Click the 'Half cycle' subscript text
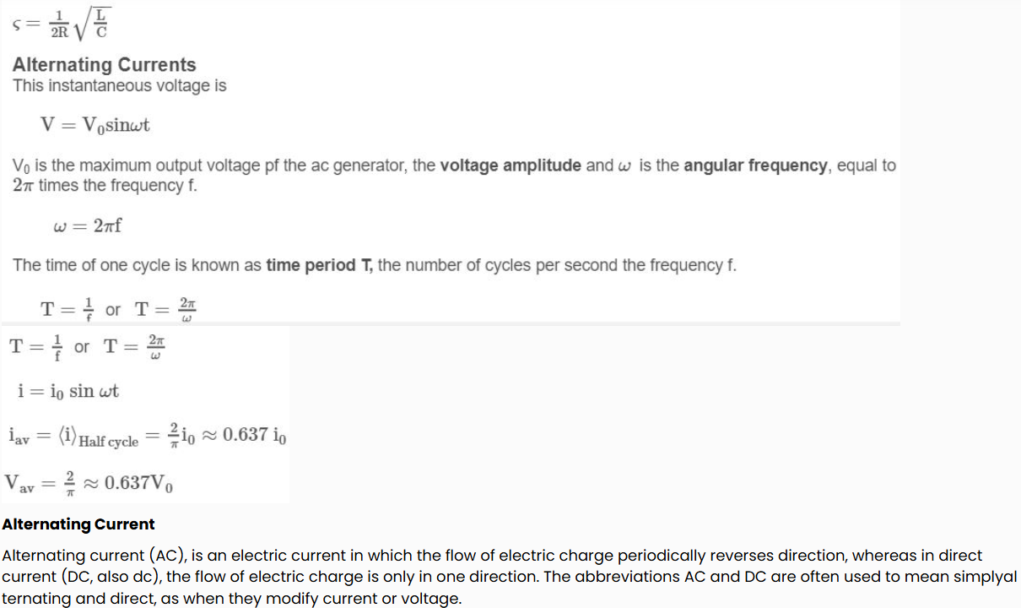Viewport: 1021px width, 608px height. [108, 442]
